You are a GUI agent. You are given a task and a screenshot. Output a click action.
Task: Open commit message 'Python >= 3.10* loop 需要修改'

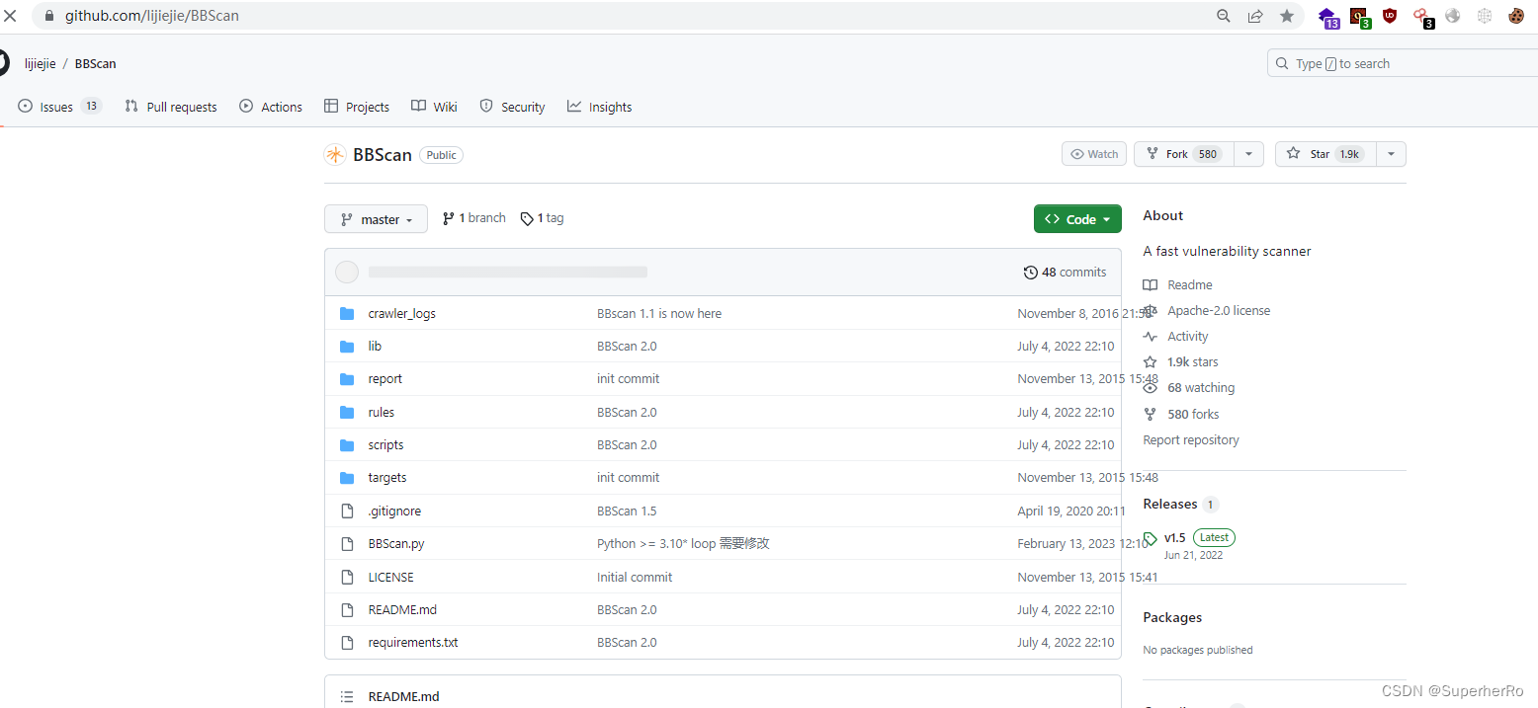[683, 544]
